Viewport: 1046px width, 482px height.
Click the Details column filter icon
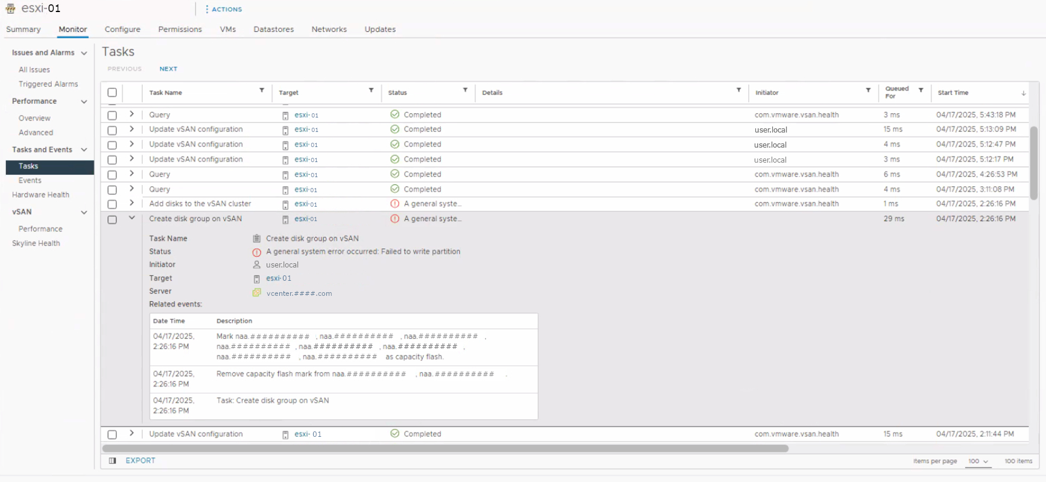pyautogui.click(x=738, y=90)
